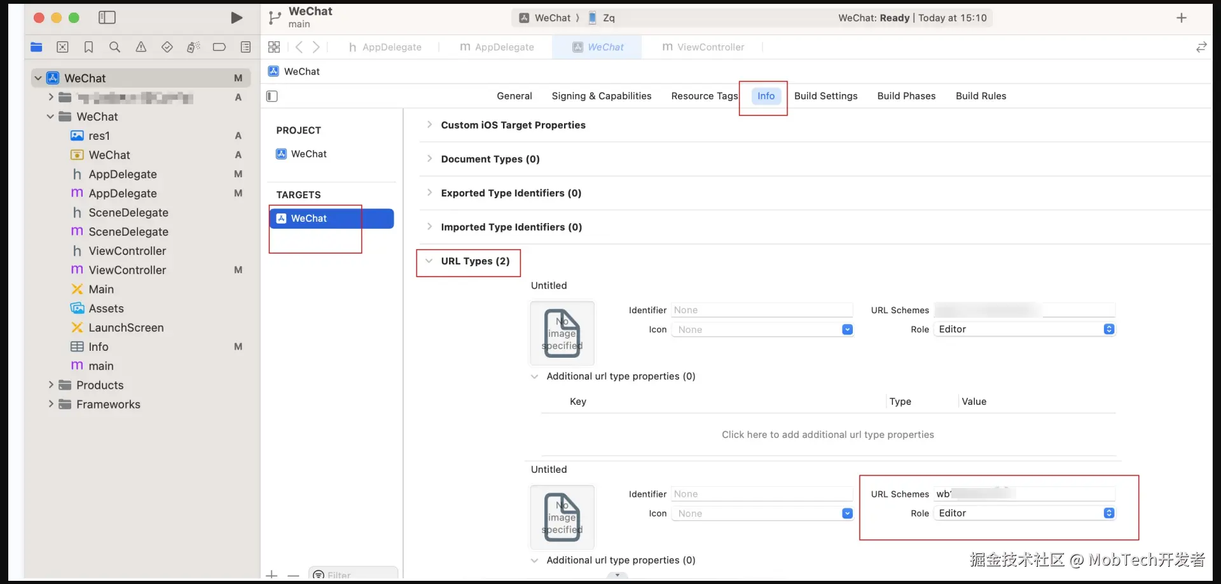
Task: Collapse the WeChat folder group
Action: click(51, 116)
